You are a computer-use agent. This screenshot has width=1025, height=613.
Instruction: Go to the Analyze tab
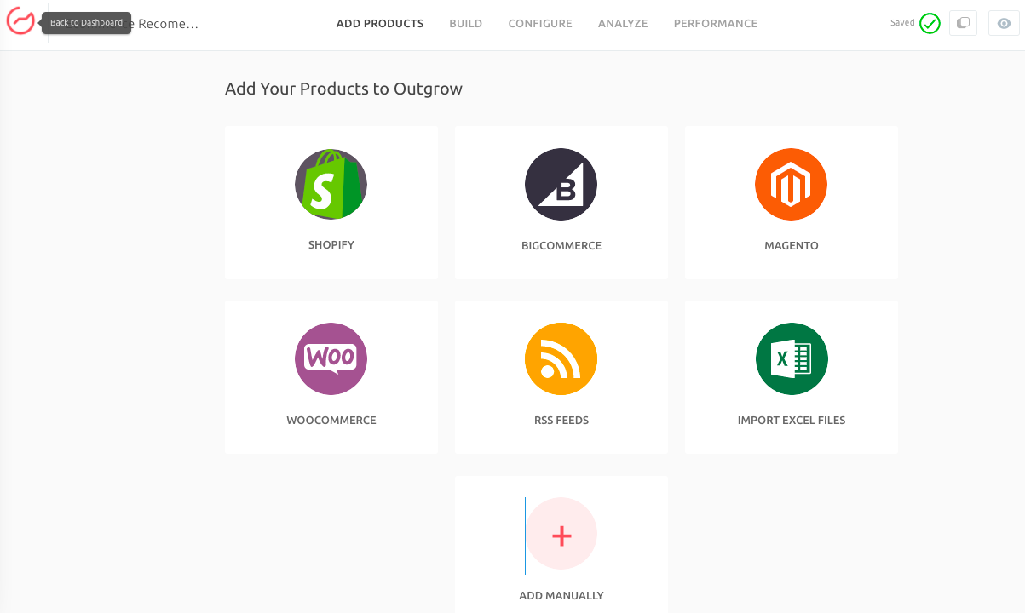[x=623, y=24]
